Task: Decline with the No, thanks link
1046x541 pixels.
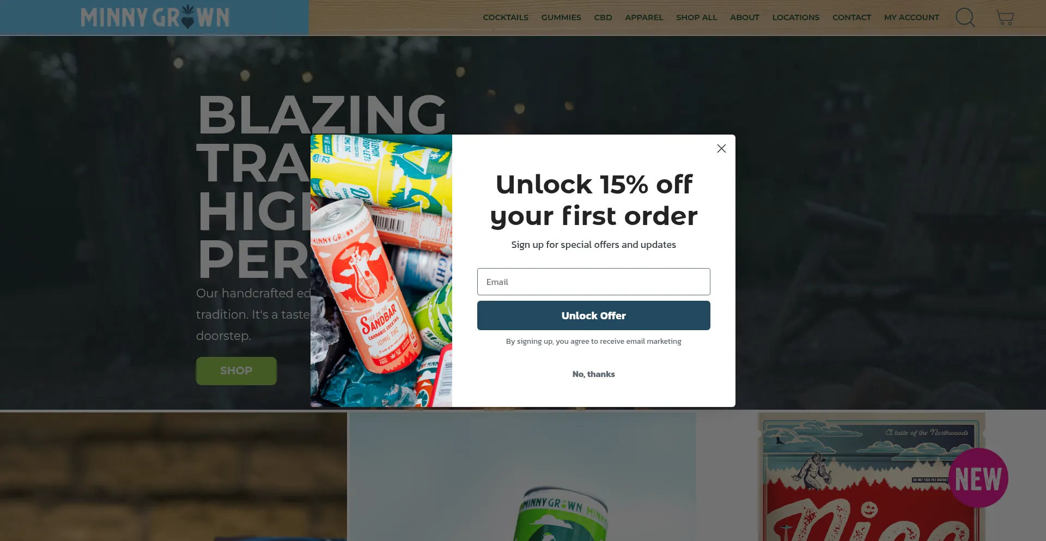Action: point(593,374)
